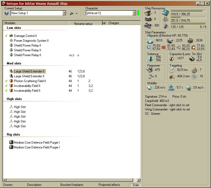Click the powergrid usage progress bar

click(188, 17)
